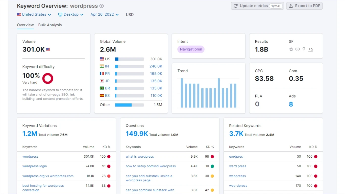Open the Desktop device dropdown

coord(71,15)
